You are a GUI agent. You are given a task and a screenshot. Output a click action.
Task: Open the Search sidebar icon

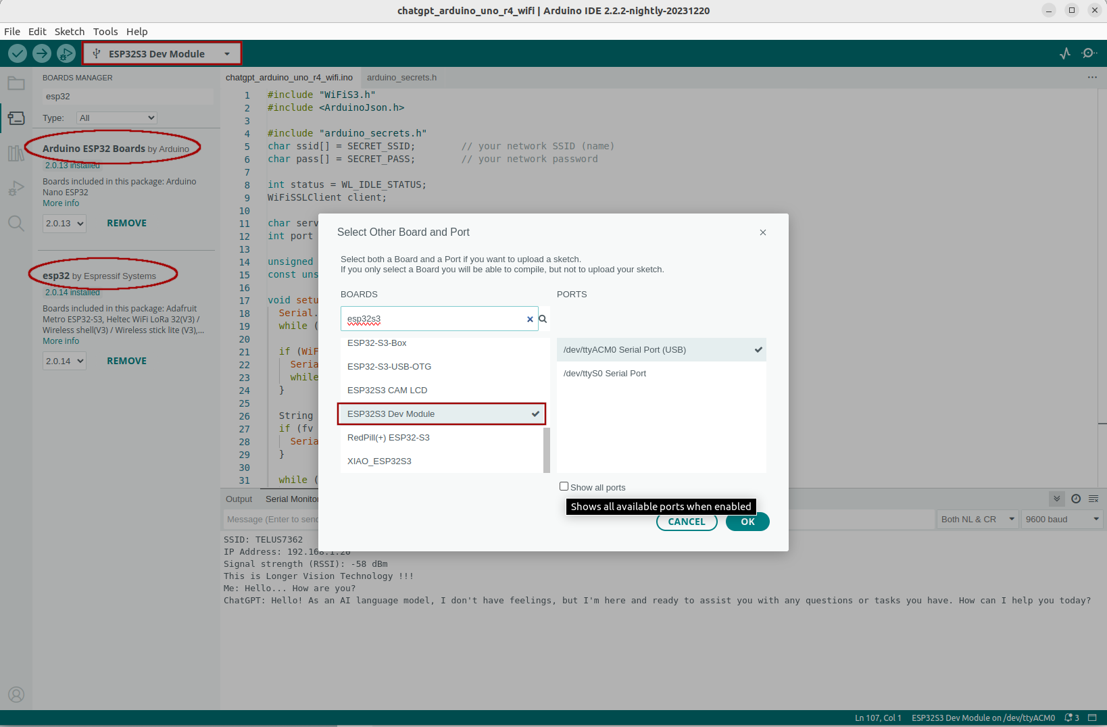coord(16,224)
